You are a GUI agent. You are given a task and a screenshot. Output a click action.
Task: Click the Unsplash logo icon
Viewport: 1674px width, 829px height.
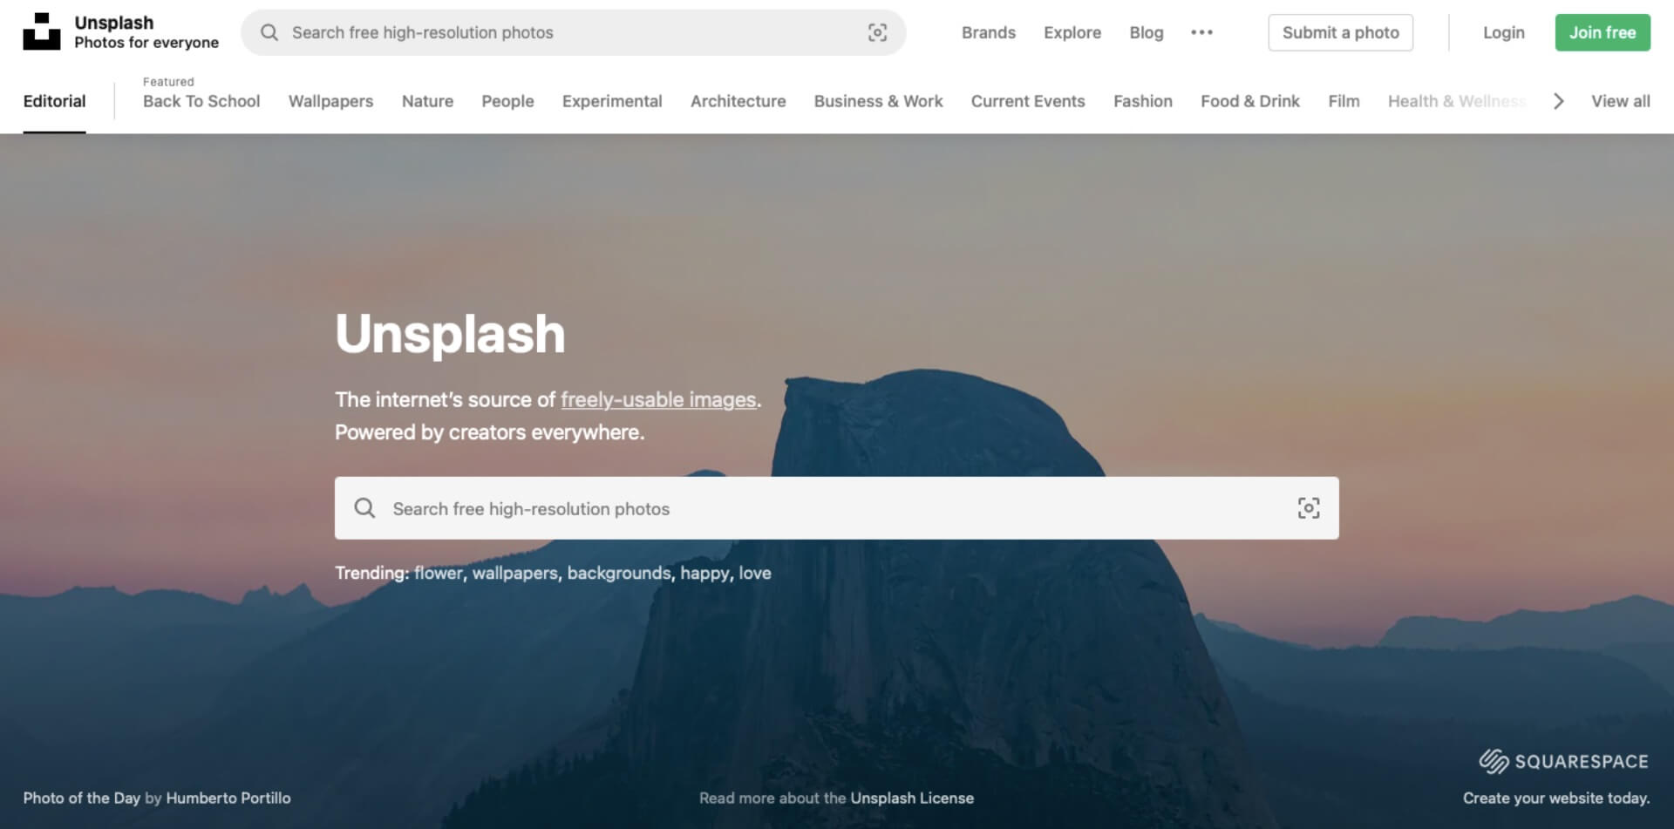42,31
